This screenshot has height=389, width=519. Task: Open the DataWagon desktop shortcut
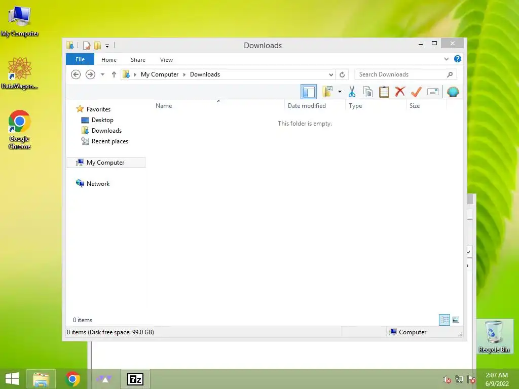[20, 73]
